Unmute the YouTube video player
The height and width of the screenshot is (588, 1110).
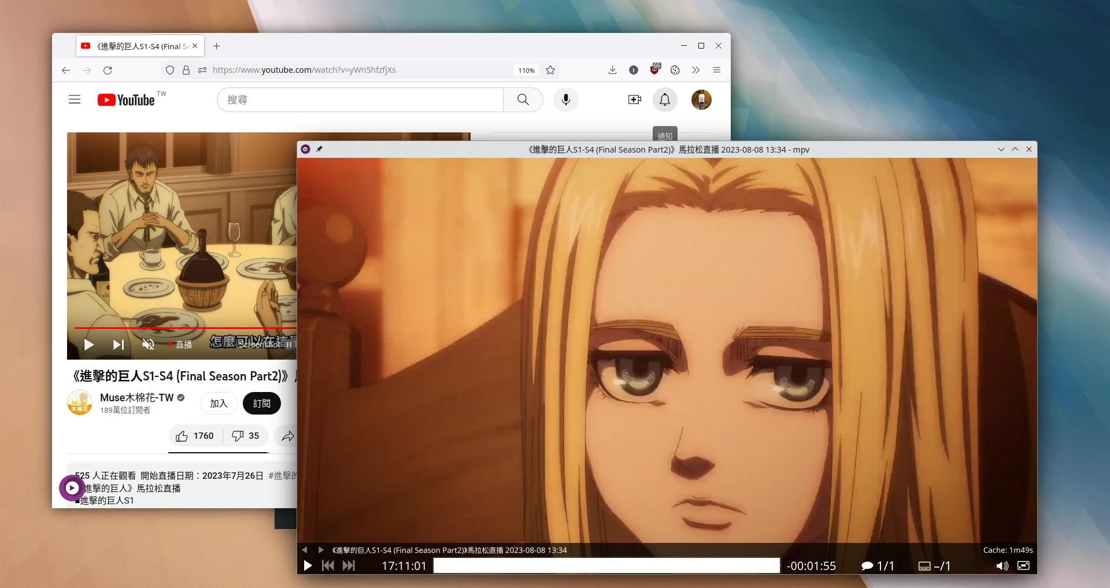click(x=148, y=345)
